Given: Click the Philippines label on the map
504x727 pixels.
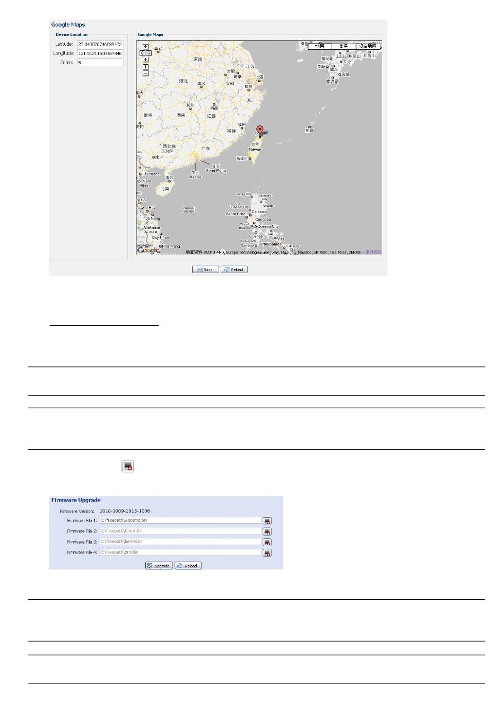Looking at the screenshot, I should click(271, 244).
